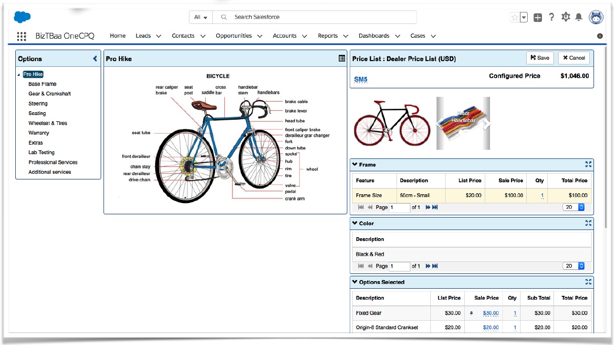Click the Riser Handlebar color thumbnail

point(463,123)
